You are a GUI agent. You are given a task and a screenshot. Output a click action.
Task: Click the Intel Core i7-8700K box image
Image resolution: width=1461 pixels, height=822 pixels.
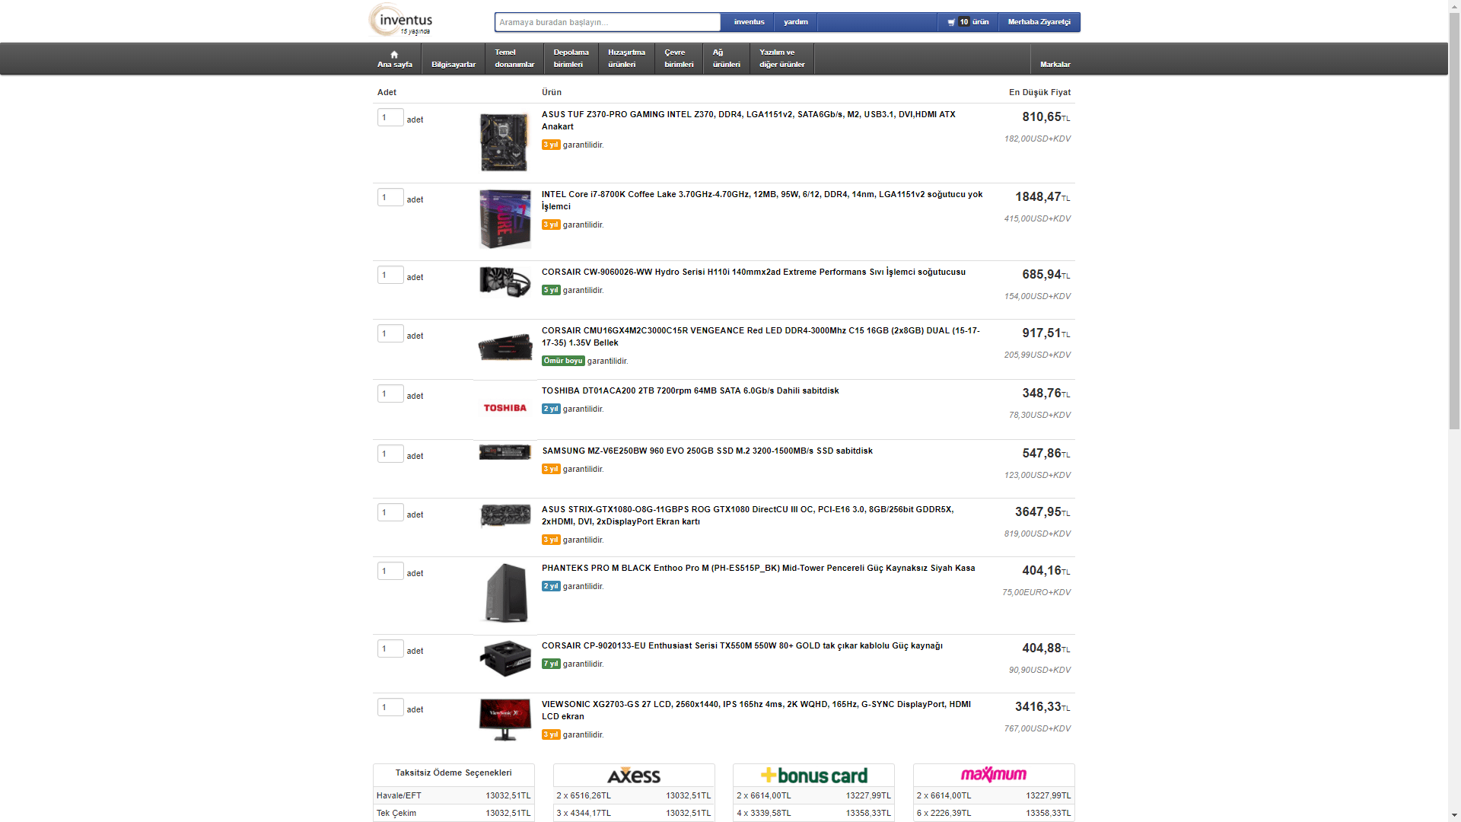pos(505,219)
